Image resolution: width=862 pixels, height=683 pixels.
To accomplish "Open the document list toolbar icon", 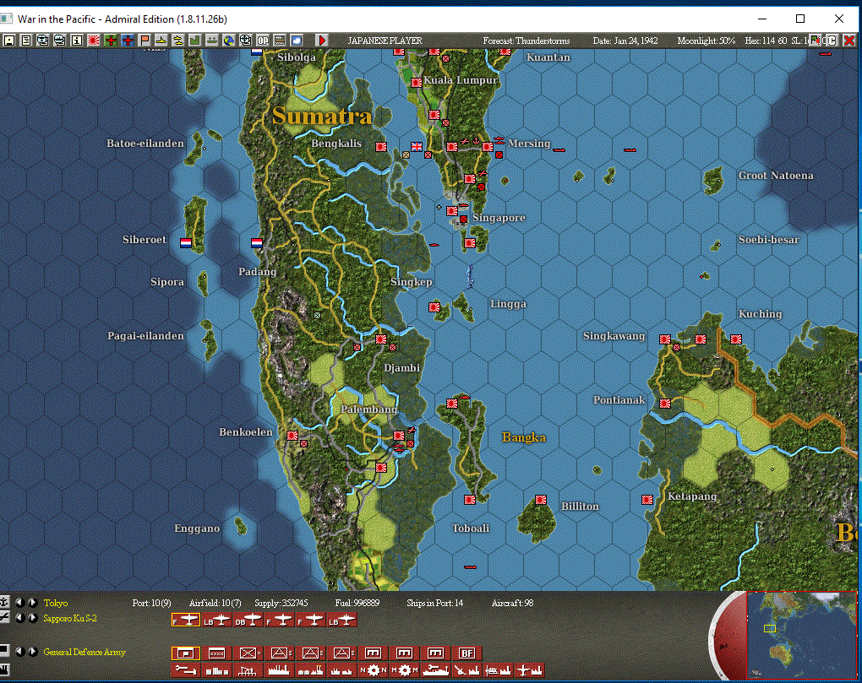I will pyautogui.click(x=26, y=40).
